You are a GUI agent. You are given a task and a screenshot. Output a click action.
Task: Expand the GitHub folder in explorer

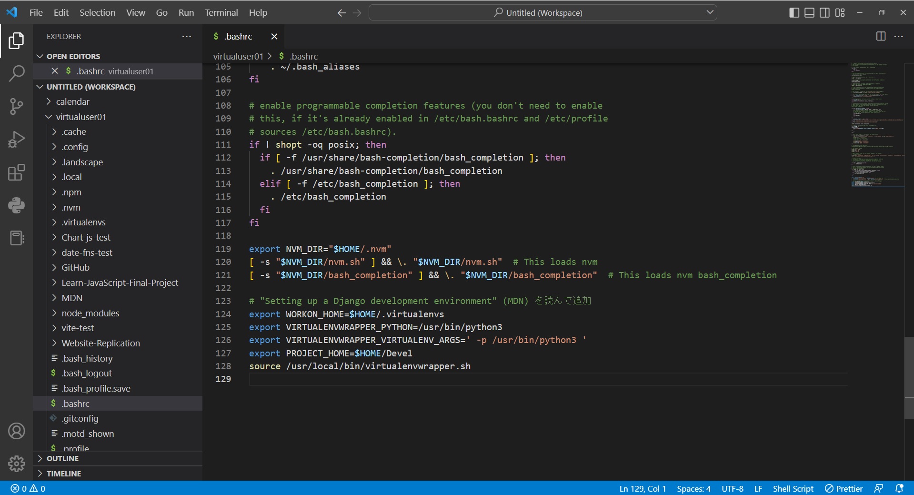[x=75, y=267]
